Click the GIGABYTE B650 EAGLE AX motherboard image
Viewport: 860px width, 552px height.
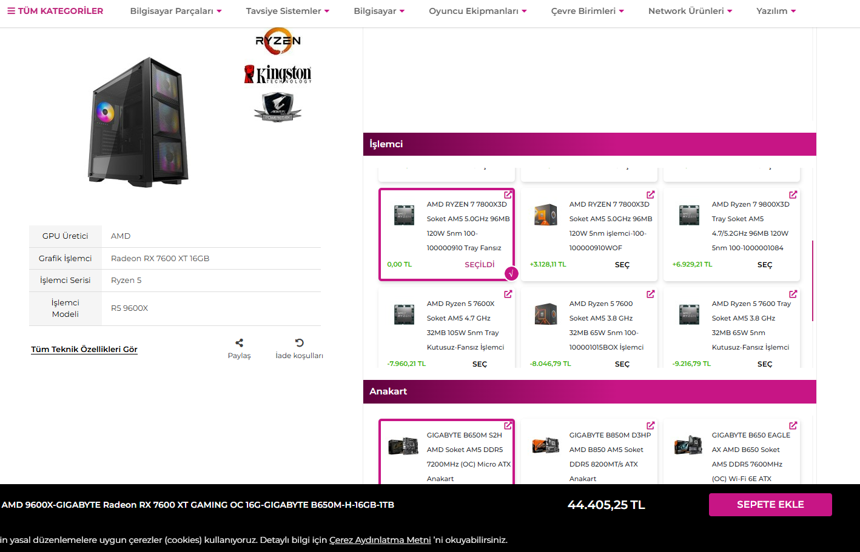tap(688, 445)
